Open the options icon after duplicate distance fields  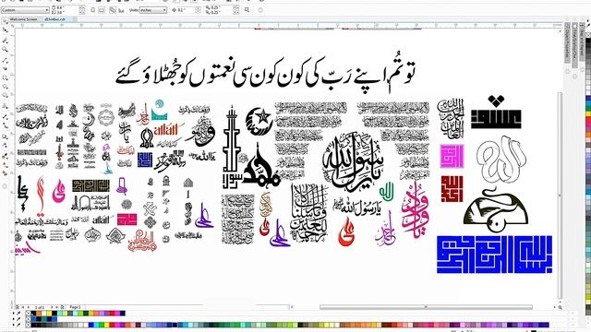point(247,10)
